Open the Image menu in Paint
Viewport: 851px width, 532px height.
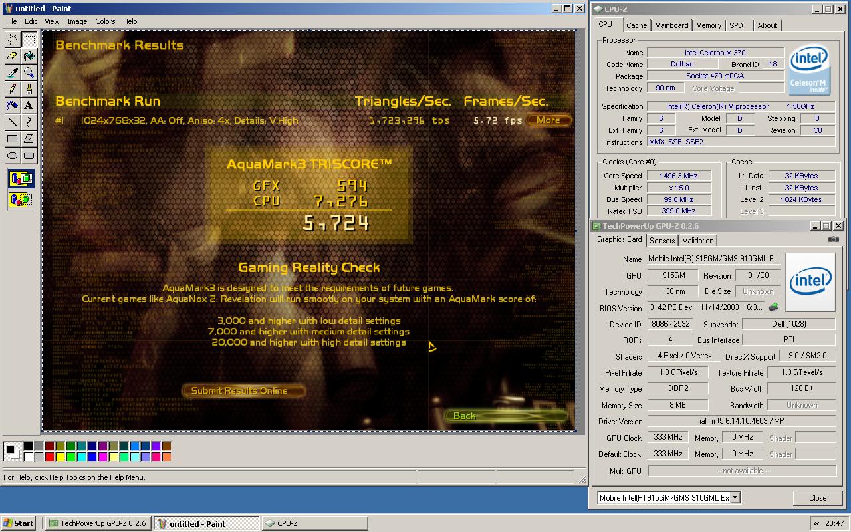point(77,21)
